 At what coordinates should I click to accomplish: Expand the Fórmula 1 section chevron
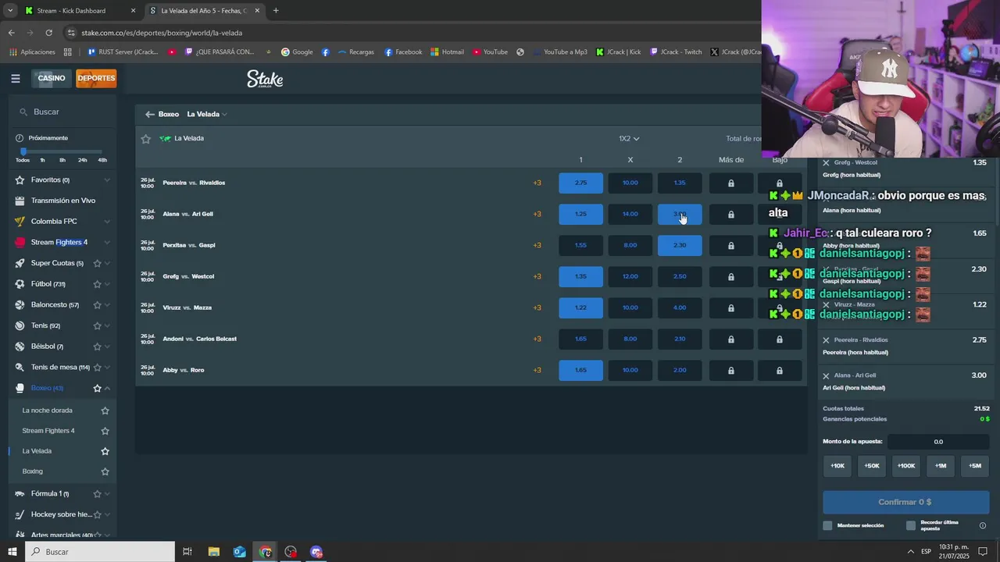(x=107, y=493)
